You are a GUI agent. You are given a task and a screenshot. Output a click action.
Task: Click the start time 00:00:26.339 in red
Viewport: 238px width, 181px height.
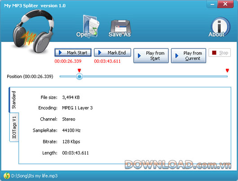(x=68, y=61)
